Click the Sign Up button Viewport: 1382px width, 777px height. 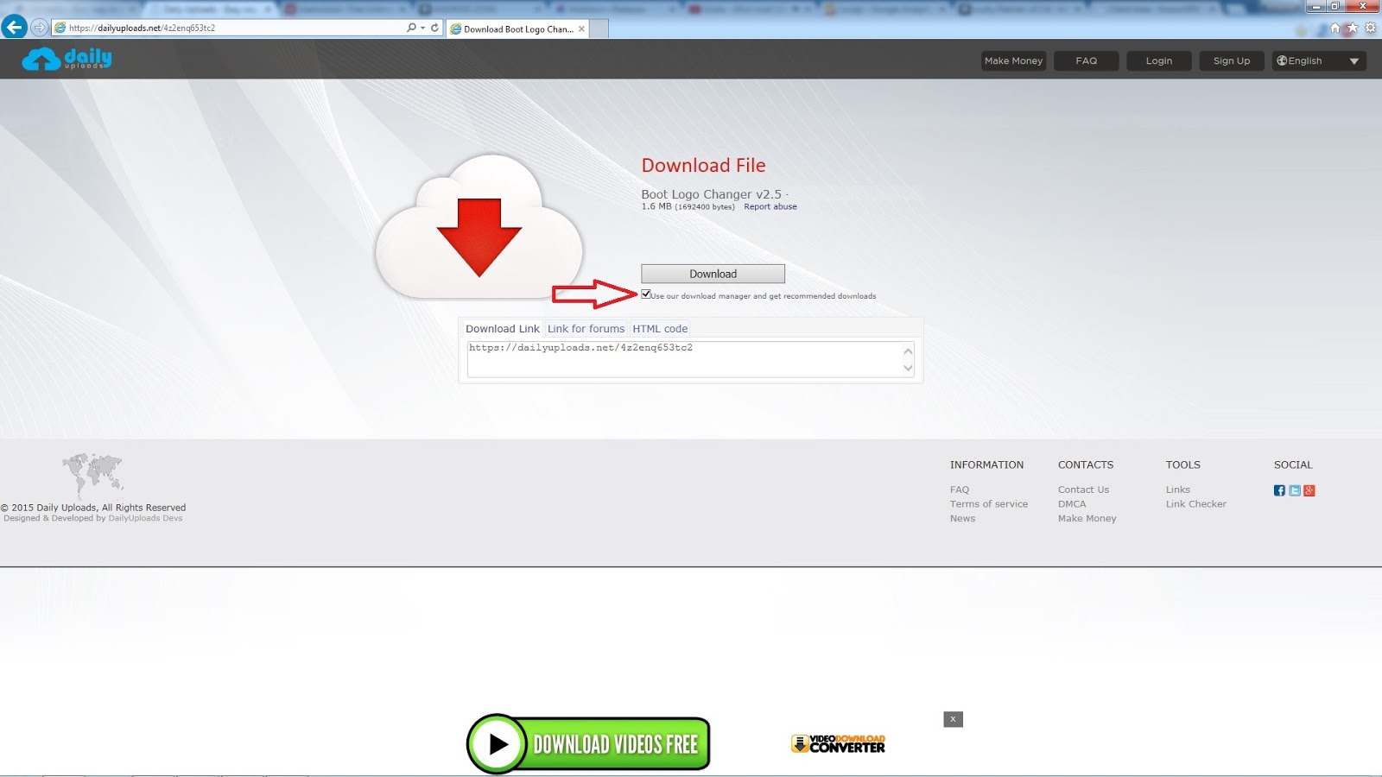pos(1231,60)
